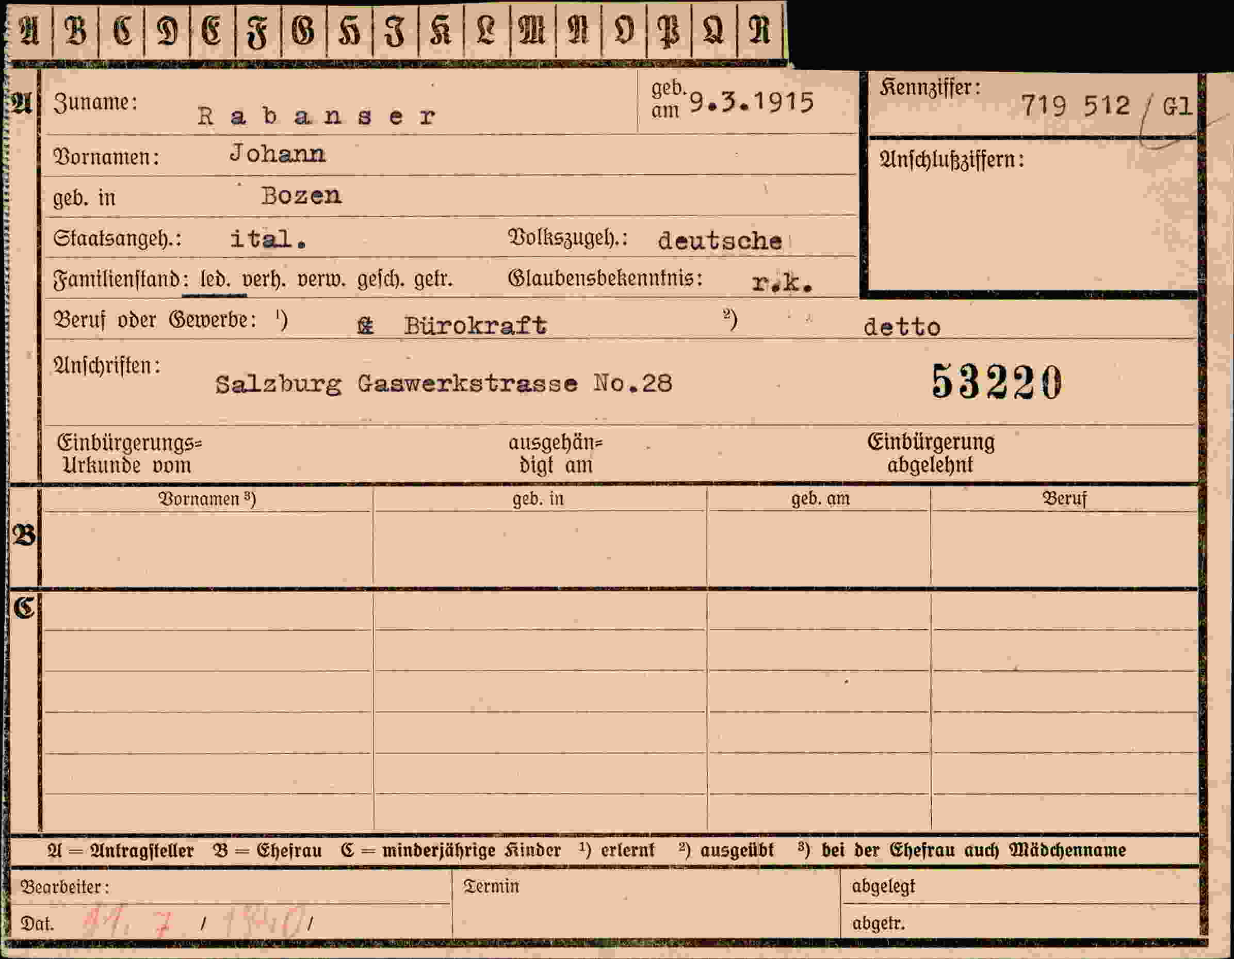Screen dimensions: 1234x959
Task: Click the typed word deutsche
Action: pyautogui.click(x=720, y=241)
